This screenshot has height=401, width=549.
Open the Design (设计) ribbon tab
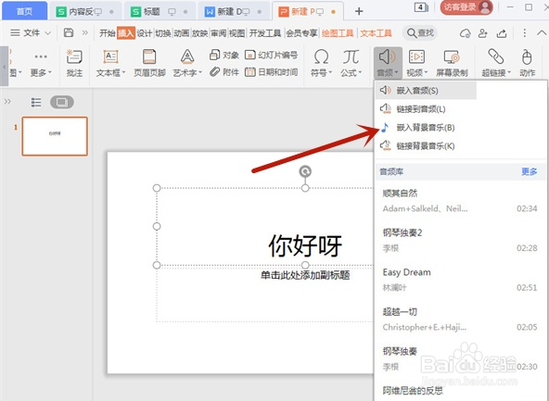click(x=145, y=33)
